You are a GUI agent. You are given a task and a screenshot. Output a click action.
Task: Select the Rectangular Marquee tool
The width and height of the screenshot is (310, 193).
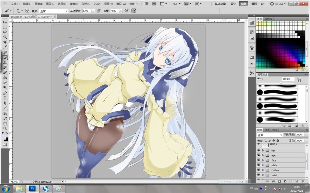(5, 27)
